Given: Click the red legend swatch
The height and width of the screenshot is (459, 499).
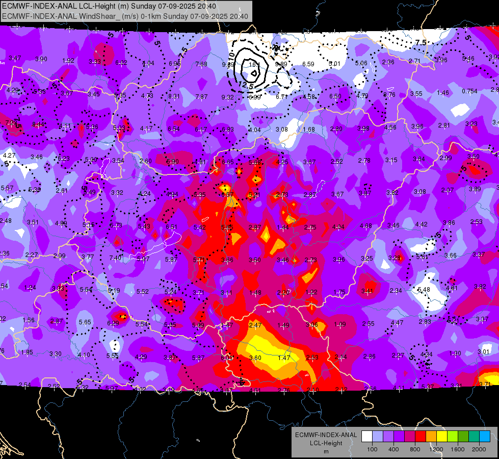Looking at the screenshot, I should [421, 436].
